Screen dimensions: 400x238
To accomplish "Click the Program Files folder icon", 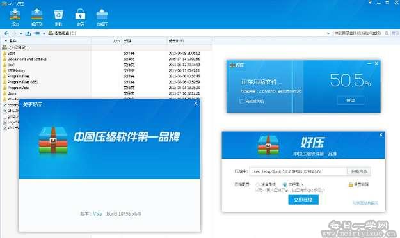I will pyautogui.click(x=4, y=76).
